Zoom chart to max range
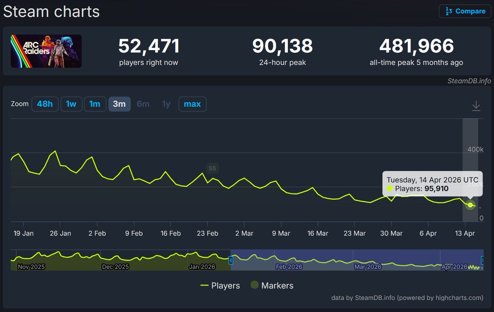This screenshot has width=494, height=312. [192, 104]
